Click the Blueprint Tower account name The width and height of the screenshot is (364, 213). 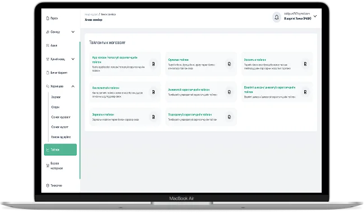tap(297, 19)
